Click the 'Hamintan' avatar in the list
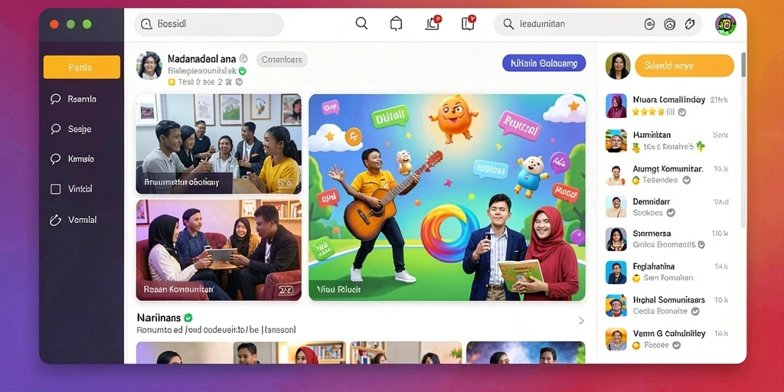 (x=616, y=141)
